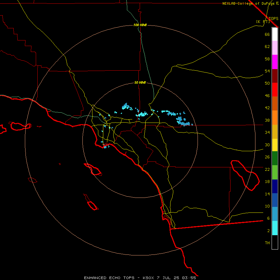Click the legend value 66
Screen dimensions: 280x280
tap(267, 34)
